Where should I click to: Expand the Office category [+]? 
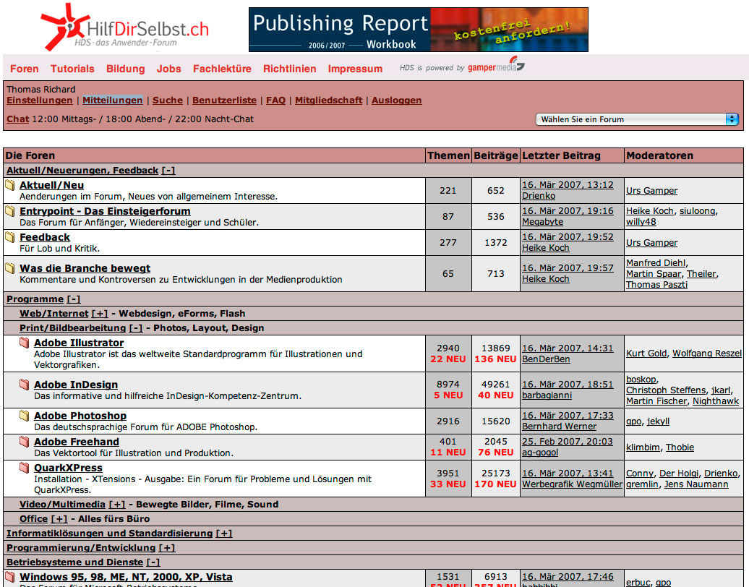point(59,519)
